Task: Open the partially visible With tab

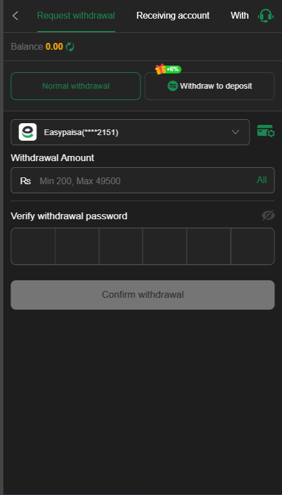Action: tap(240, 15)
